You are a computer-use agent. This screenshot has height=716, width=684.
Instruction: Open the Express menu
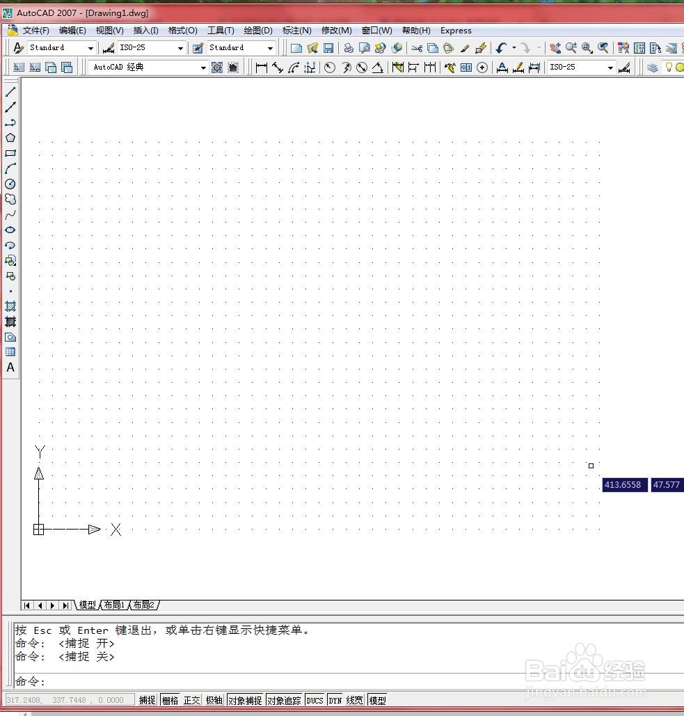pos(456,31)
